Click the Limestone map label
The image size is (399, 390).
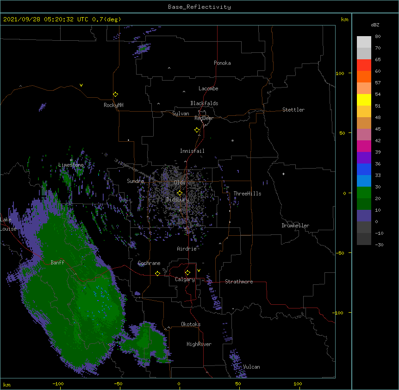tap(71, 165)
